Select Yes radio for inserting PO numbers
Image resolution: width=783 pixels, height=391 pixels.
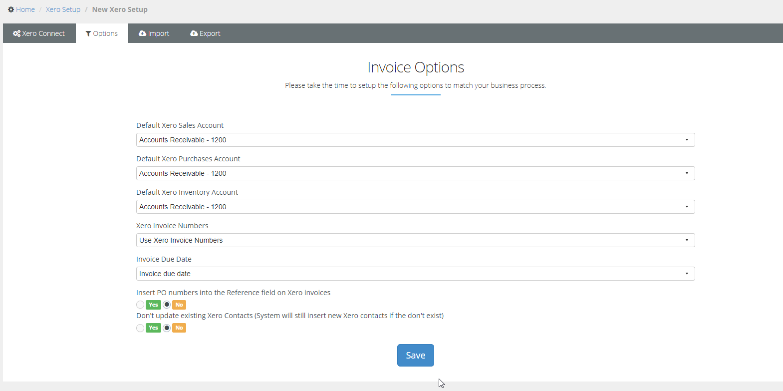tap(140, 305)
